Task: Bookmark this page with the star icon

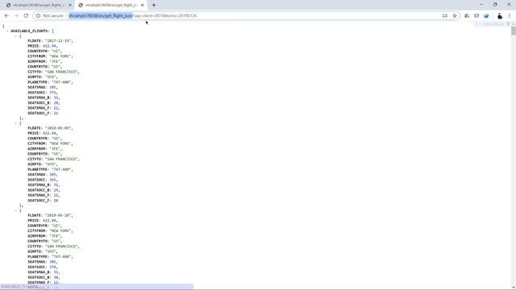Action: coord(455,15)
